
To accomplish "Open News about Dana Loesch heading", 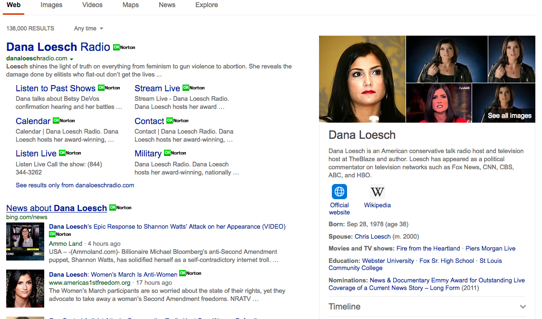I will click(57, 208).
